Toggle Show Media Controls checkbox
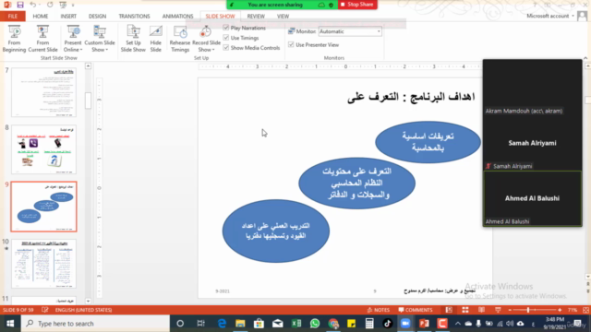 click(x=225, y=47)
